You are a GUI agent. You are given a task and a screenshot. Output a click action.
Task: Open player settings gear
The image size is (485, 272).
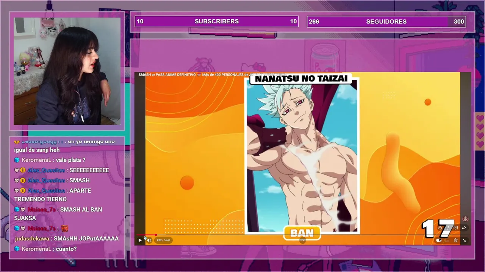(455, 240)
